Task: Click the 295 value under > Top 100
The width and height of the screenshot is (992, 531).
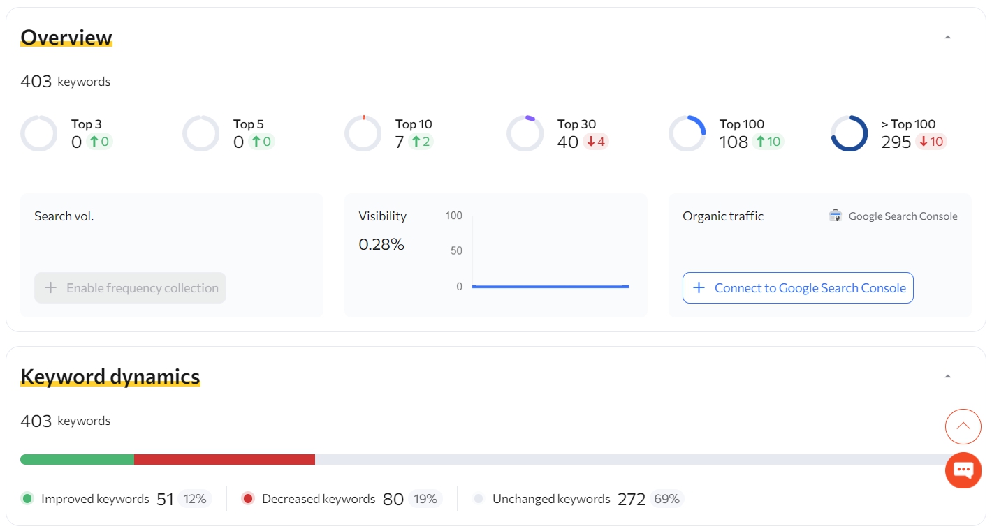Action: [x=896, y=142]
